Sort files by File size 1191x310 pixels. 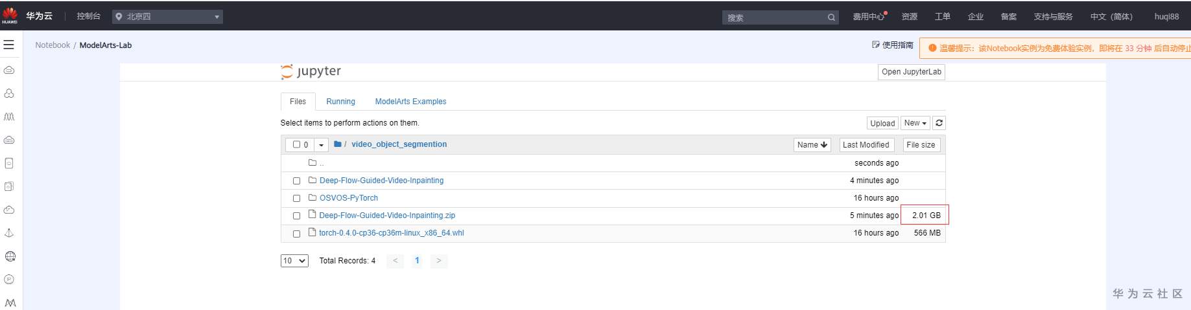[x=921, y=145]
